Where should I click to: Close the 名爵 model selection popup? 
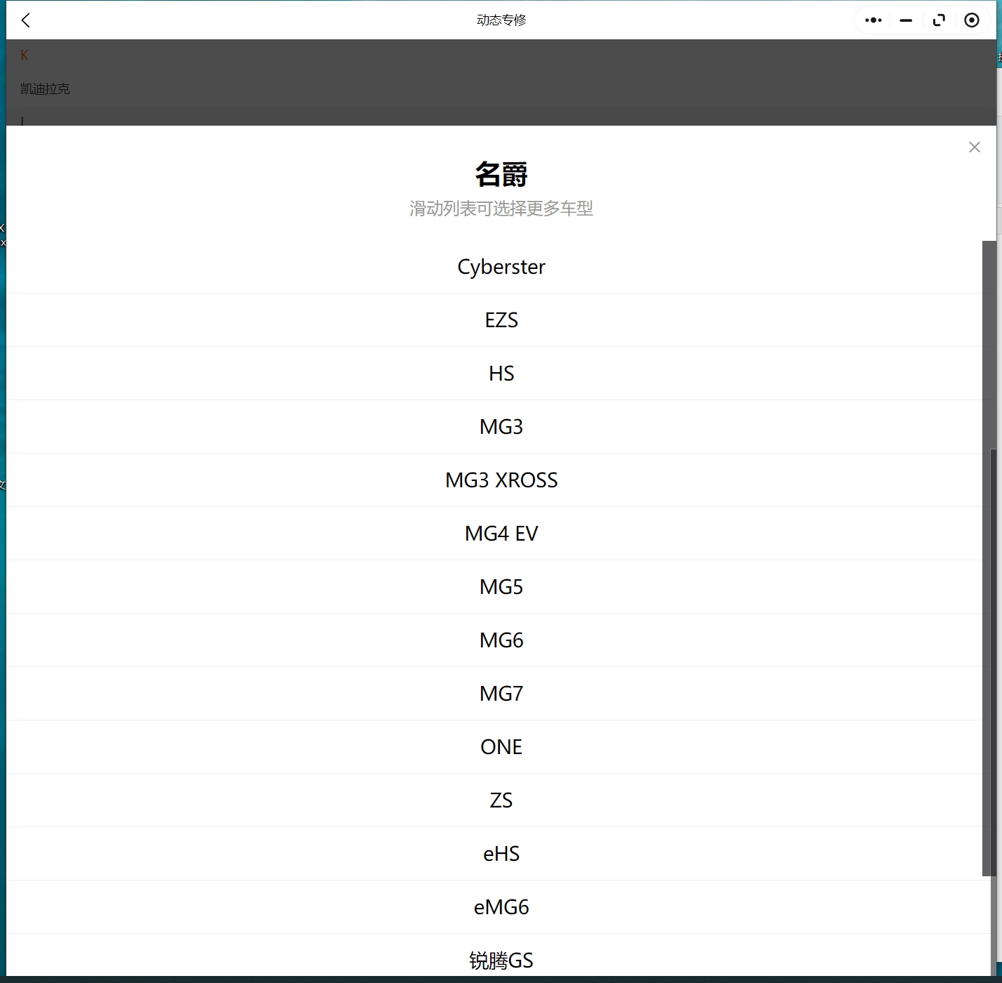tap(974, 147)
